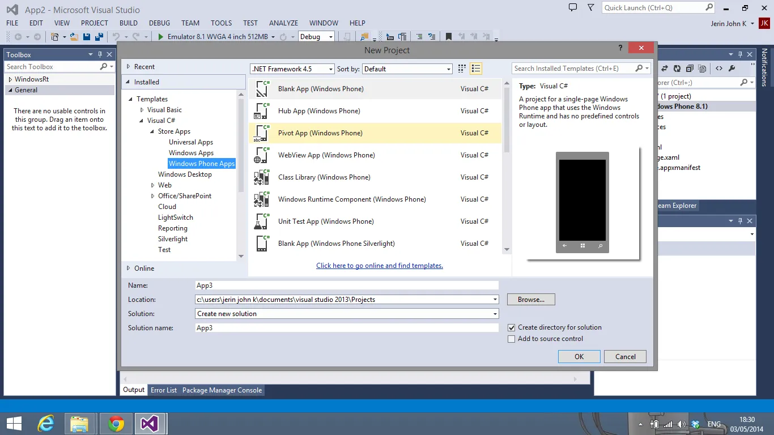Click Solution Explorer View Code icon

click(719, 69)
